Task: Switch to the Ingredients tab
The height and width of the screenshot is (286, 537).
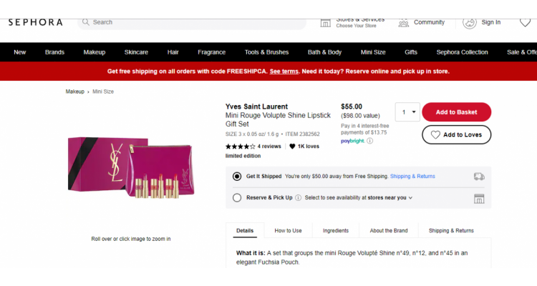Action: click(336, 230)
